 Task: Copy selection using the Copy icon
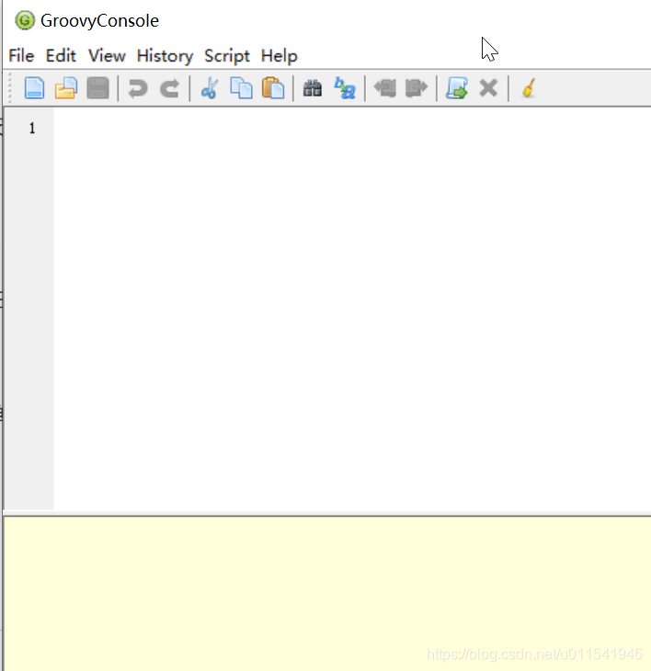click(241, 88)
